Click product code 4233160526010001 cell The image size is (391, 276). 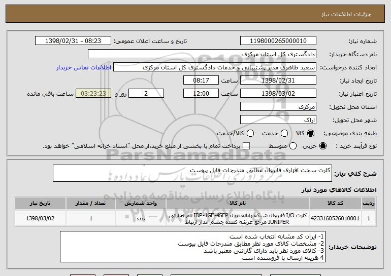[x=335, y=218]
